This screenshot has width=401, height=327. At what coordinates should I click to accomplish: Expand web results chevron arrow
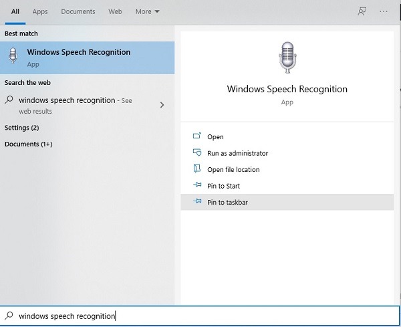(x=162, y=105)
